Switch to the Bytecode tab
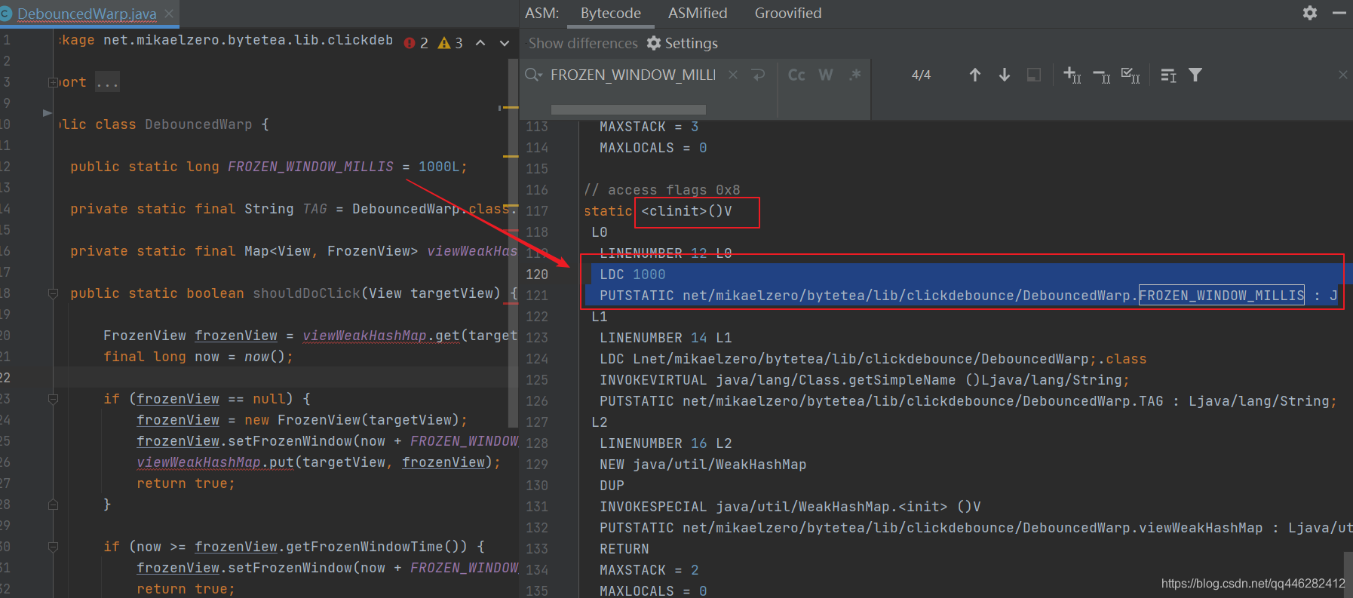 coord(610,13)
